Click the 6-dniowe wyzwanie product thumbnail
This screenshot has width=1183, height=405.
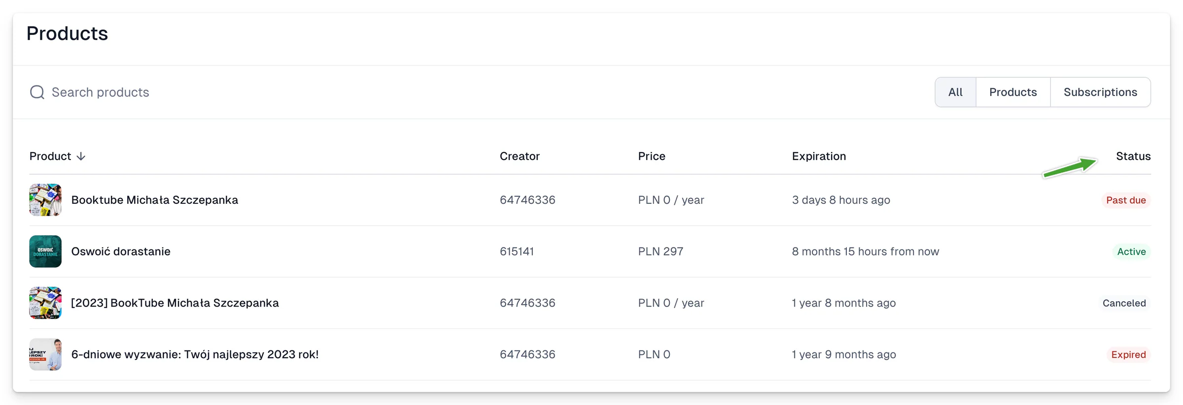45,354
